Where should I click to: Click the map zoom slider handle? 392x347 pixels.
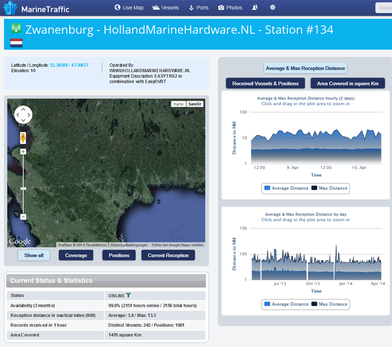click(x=23, y=189)
